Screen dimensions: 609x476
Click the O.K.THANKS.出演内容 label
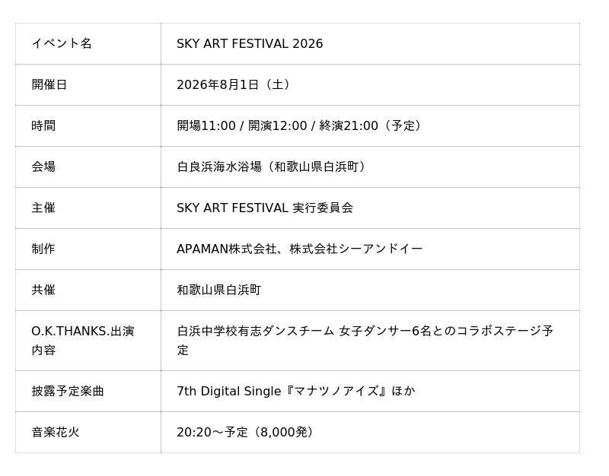click(83, 340)
